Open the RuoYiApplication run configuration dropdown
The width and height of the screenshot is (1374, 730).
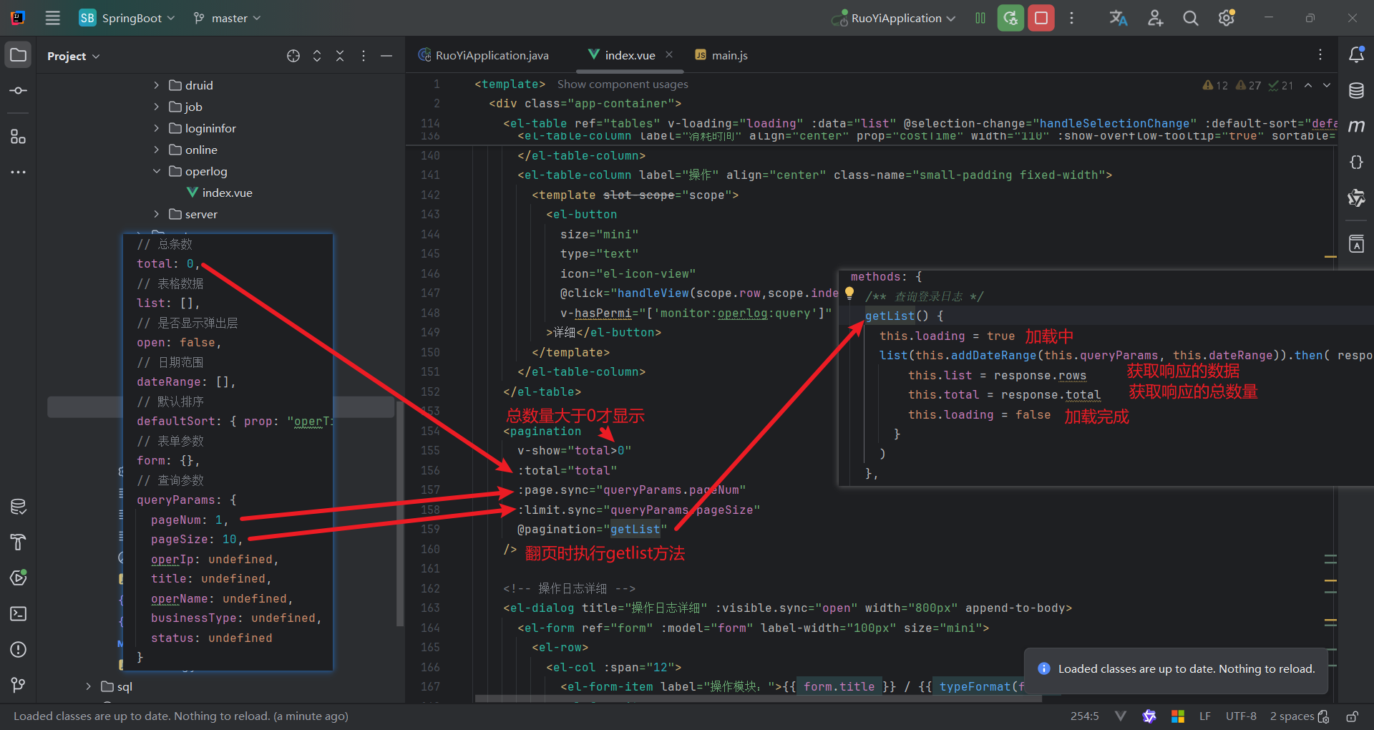pos(893,18)
